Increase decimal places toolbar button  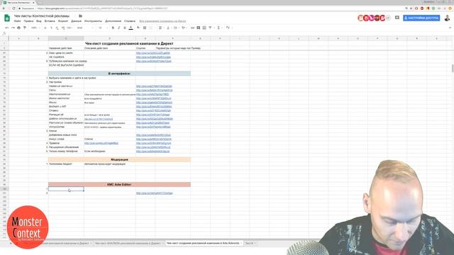[x=63, y=28]
